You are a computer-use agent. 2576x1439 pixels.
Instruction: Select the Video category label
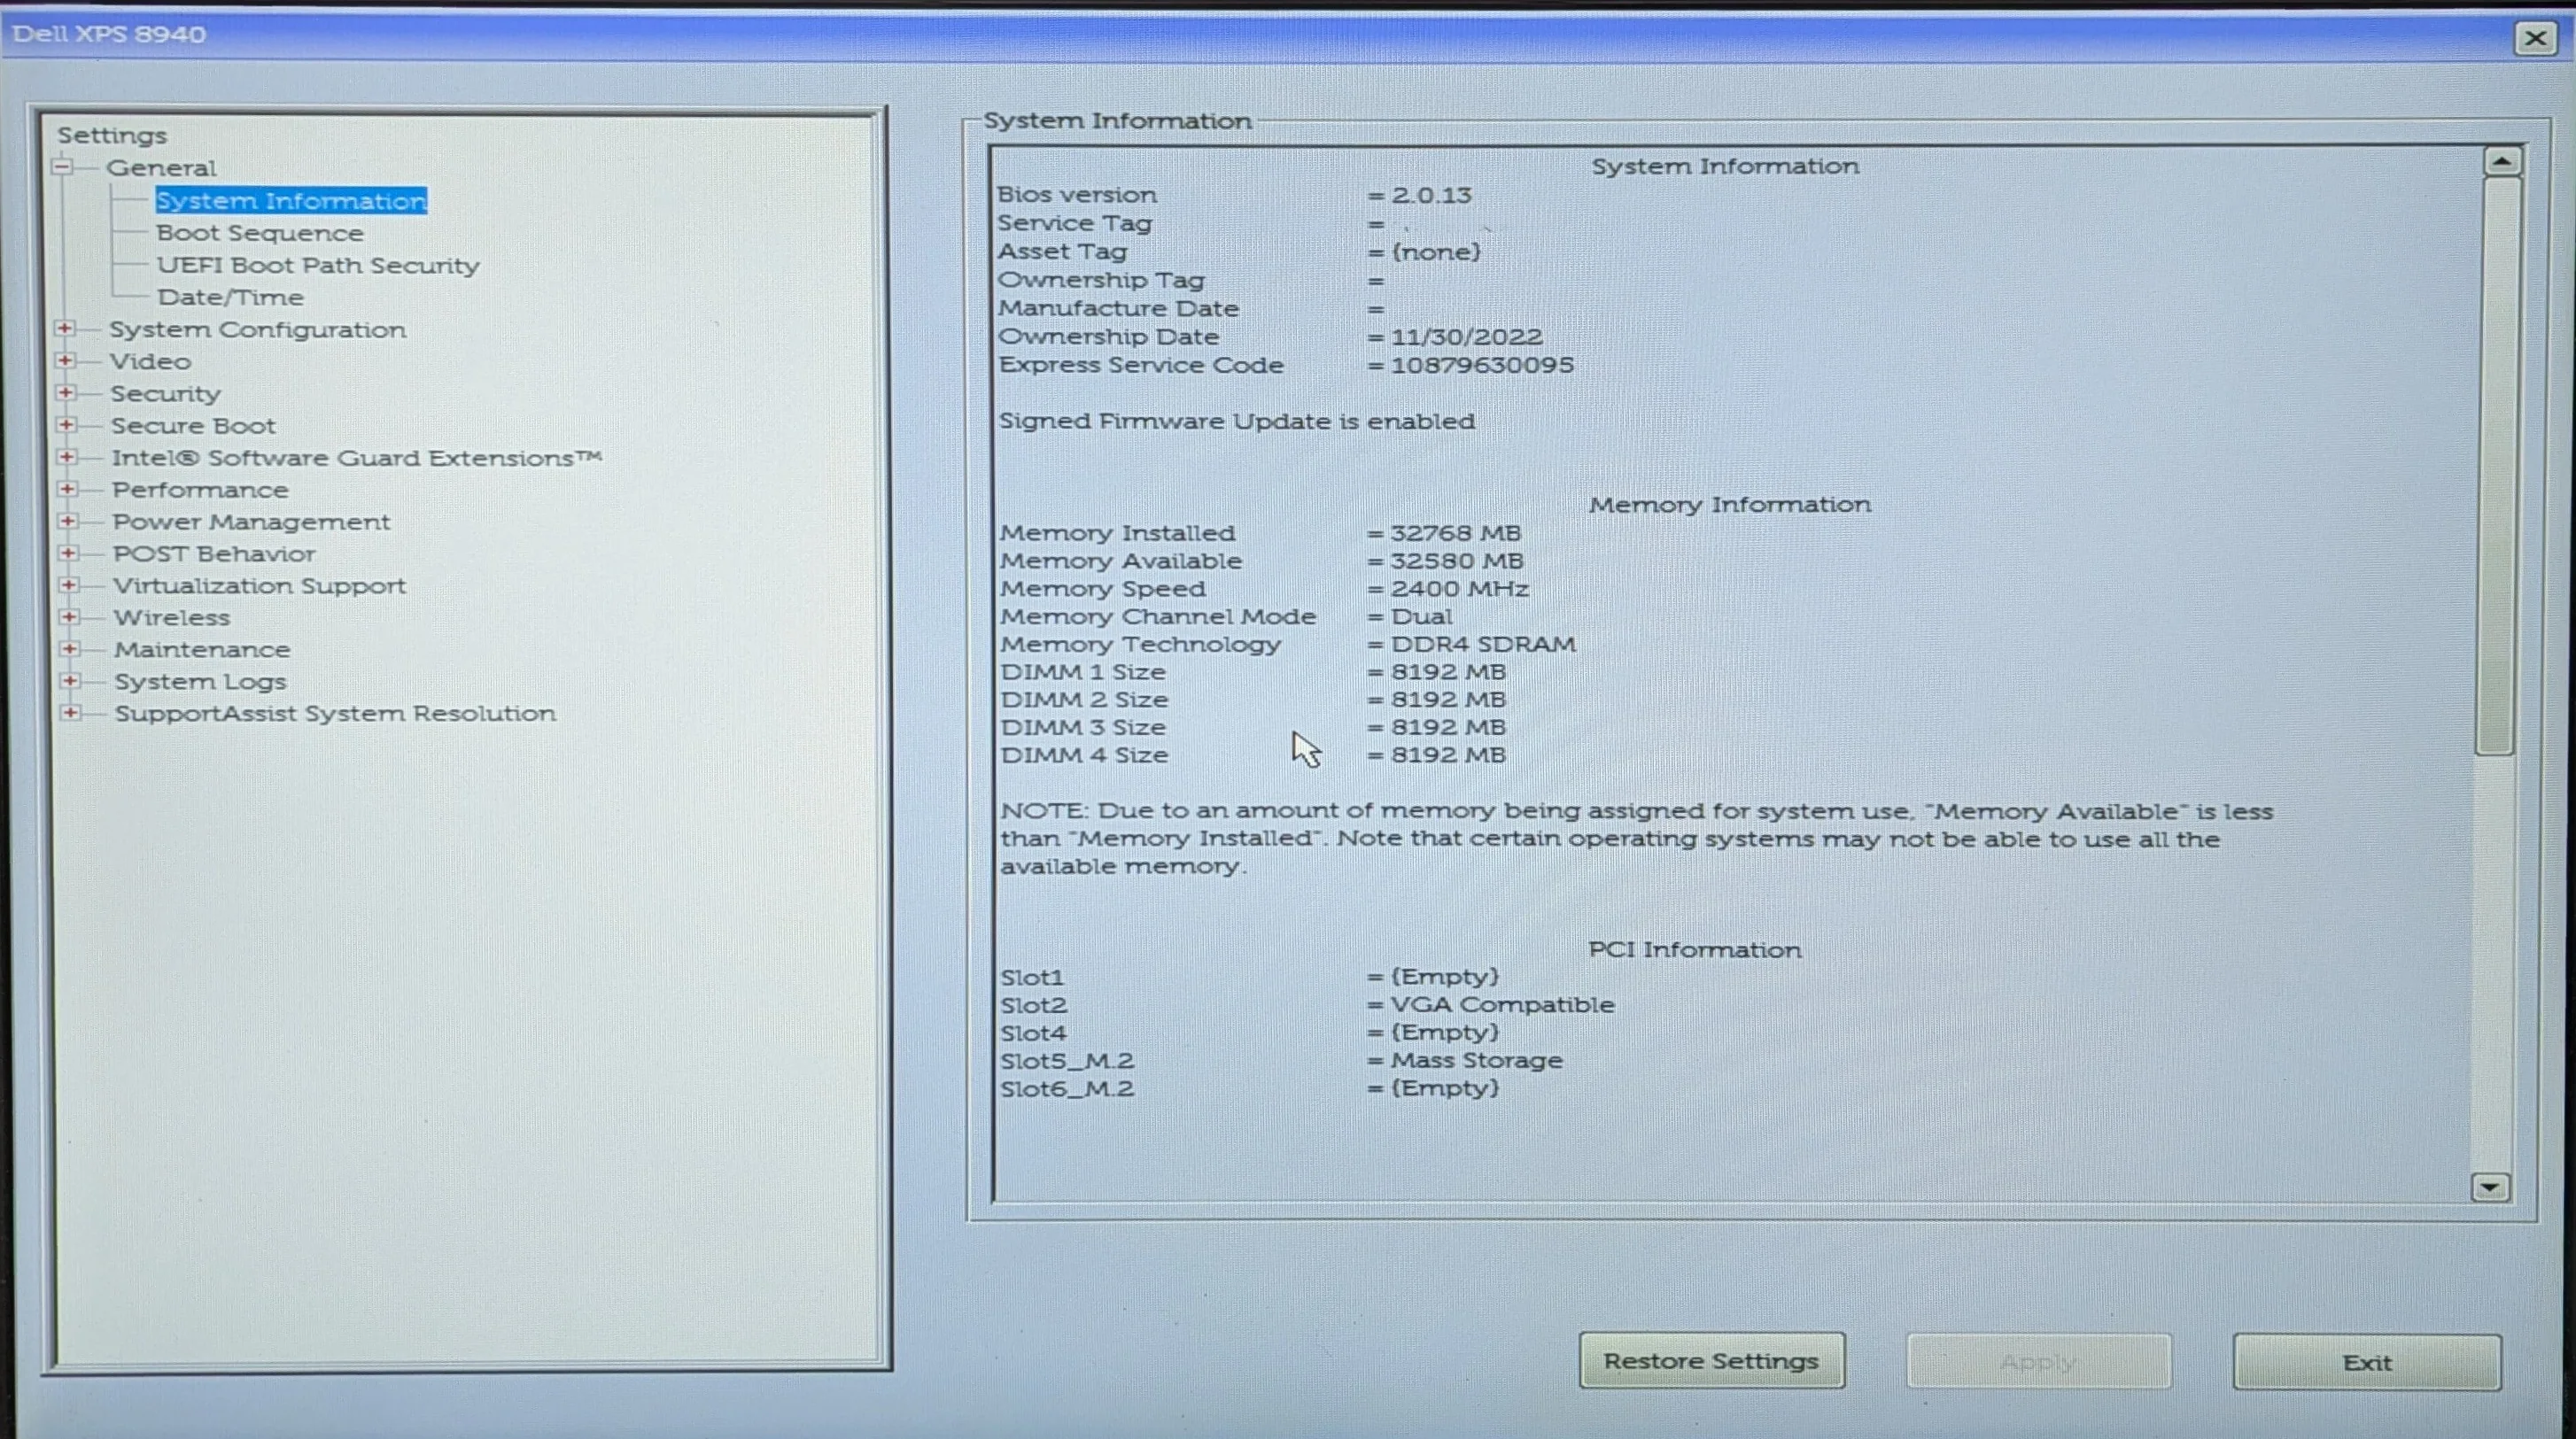coord(150,361)
